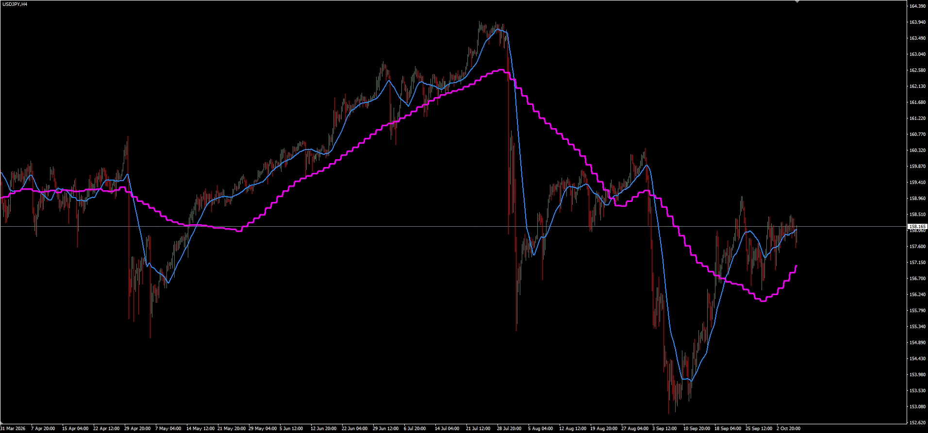The image size is (928, 433).
Task: Select the current price tag 158.165
Action: click(x=917, y=226)
